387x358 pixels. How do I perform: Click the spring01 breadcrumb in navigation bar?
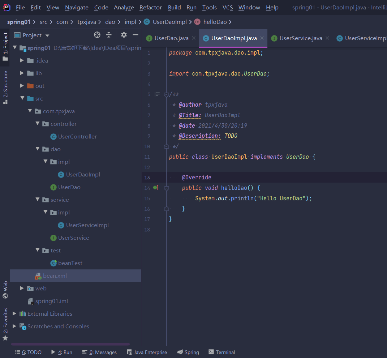click(x=18, y=22)
